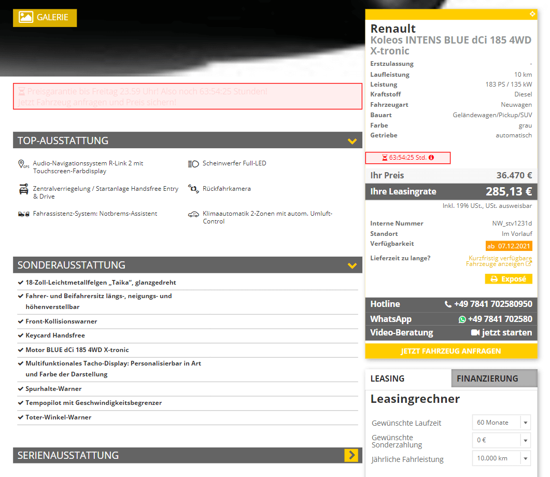Collapse the SONDERAUSSTATTUNG section chevron
Viewport: 550px width, 477px height.
[x=352, y=265]
